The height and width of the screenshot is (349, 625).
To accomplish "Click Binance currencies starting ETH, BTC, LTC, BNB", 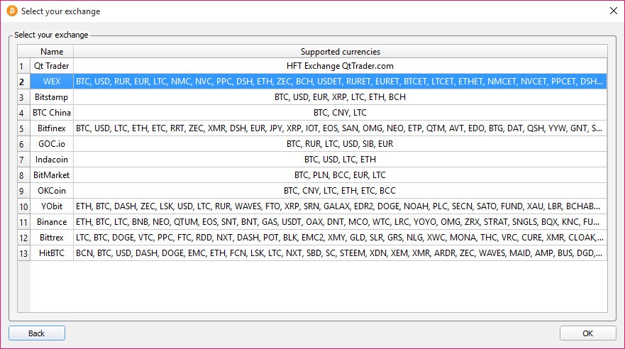I will (x=341, y=221).
